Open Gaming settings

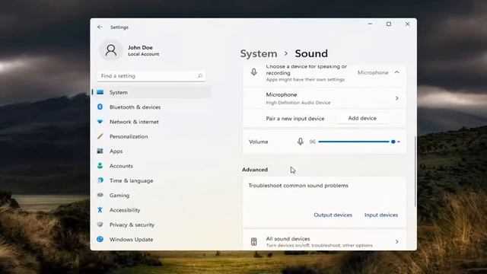(119, 196)
